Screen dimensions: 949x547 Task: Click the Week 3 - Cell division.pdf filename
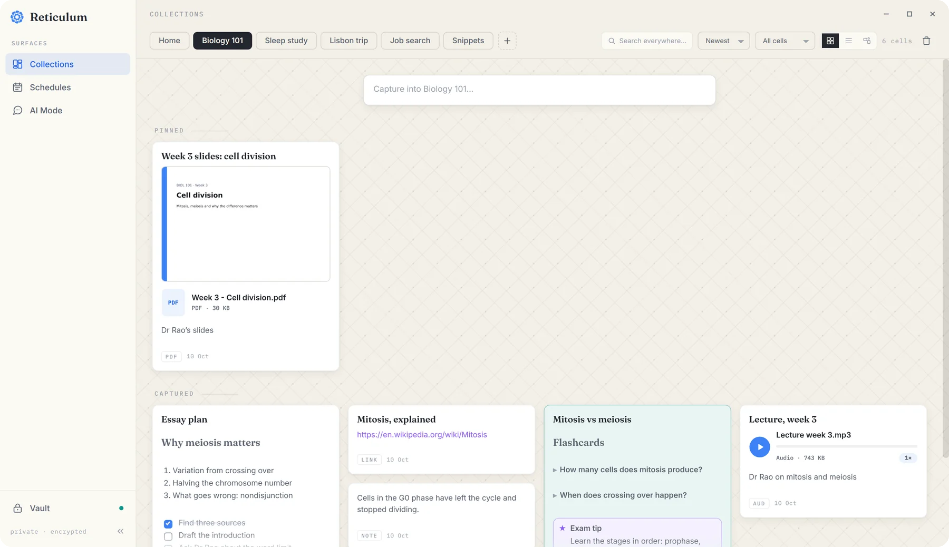[239, 297]
